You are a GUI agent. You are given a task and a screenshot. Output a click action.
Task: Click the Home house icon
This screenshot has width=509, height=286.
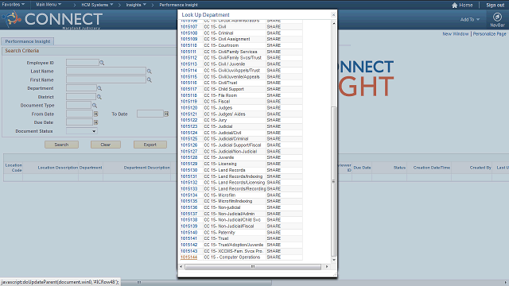click(454, 5)
